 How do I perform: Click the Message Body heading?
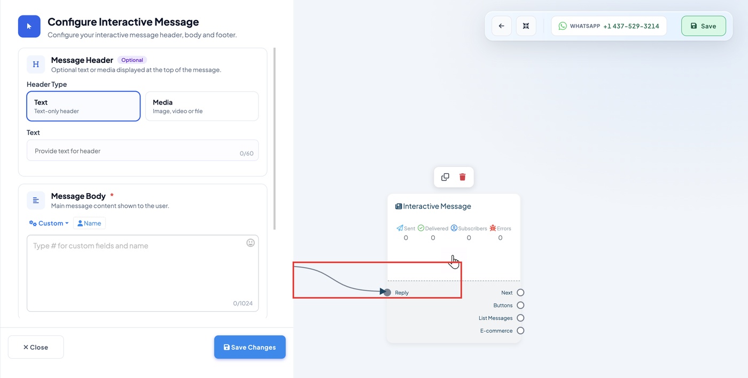coord(79,196)
